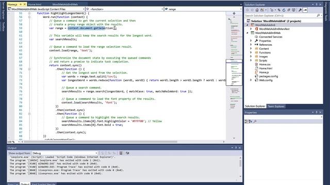Select WordWebAddIn6Manifest in Solution Explorer

(x=274, y=29)
